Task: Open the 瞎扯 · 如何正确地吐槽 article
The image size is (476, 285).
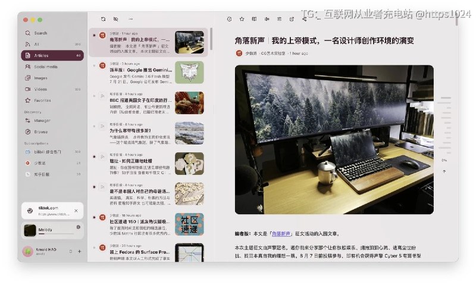Action: (148, 164)
